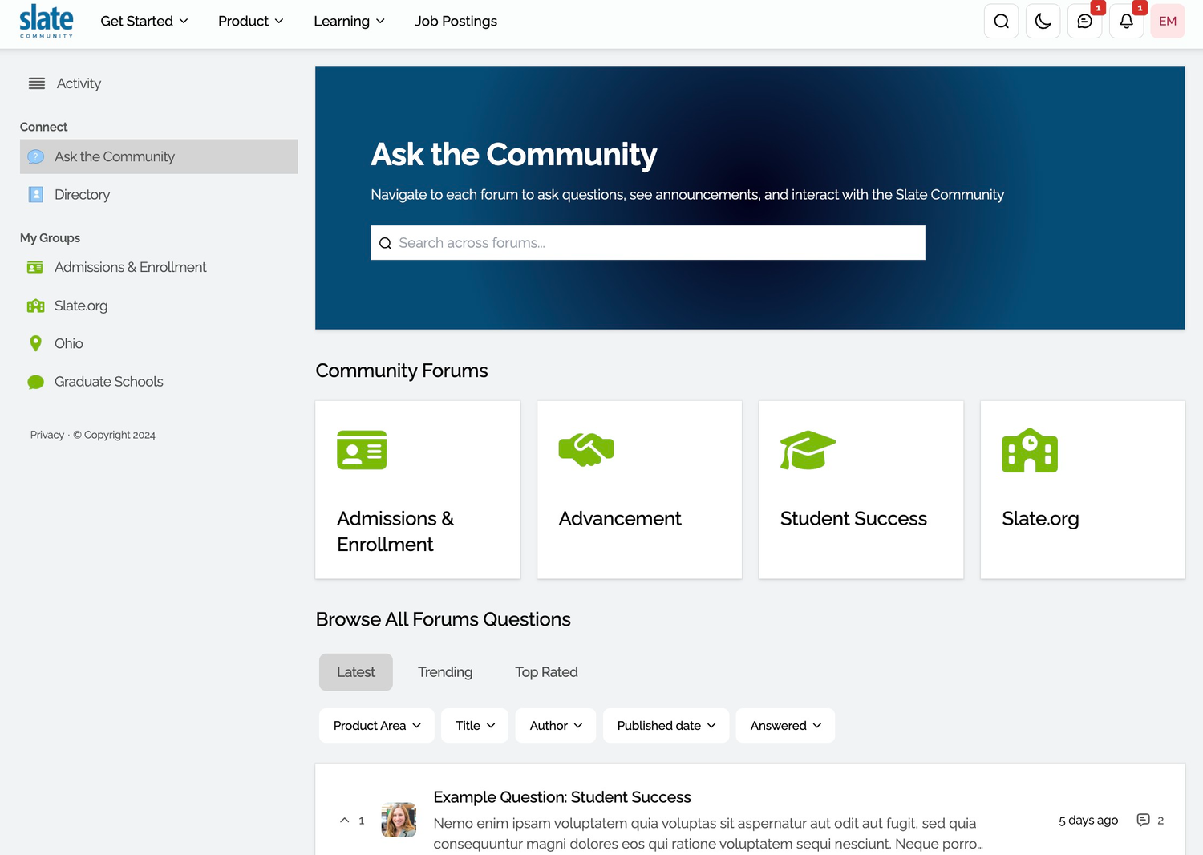Select the Admissions & Enrollment forum card icon
The width and height of the screenshot is (1203, 855).
point(363,450)
